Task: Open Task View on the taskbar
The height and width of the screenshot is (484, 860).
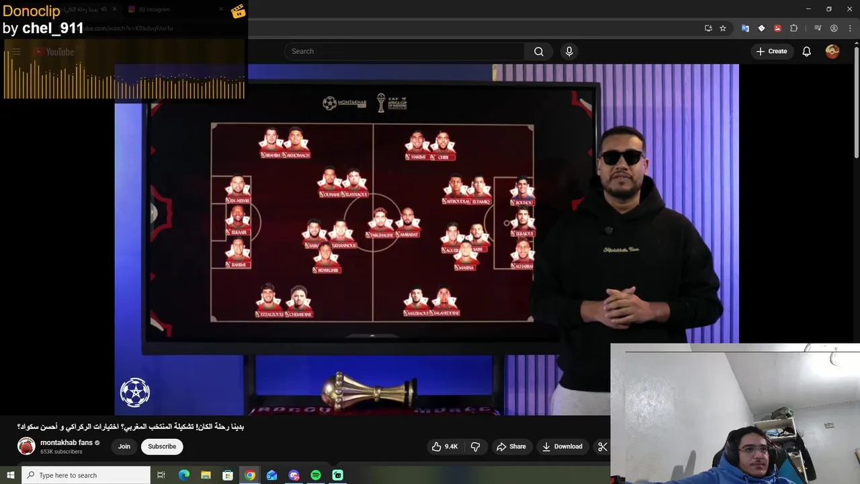Action: pos(161,475)
